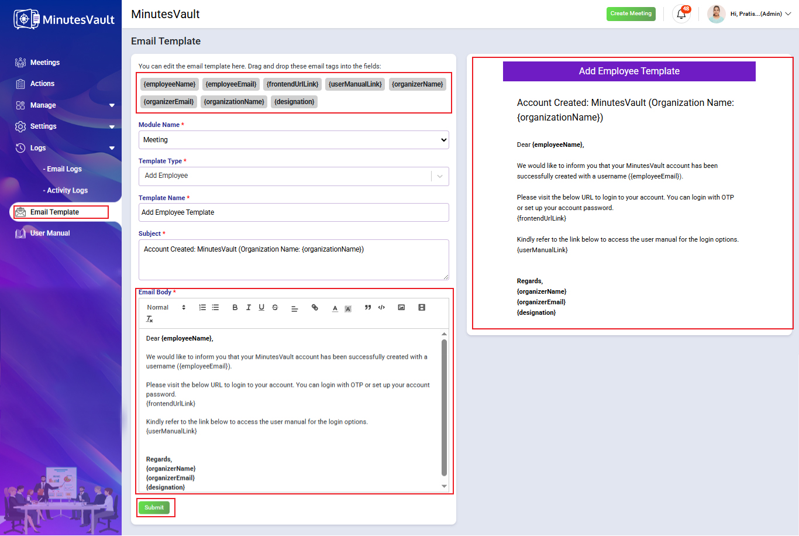Select the {organizerName} tag
Viewport: 799px width, 536px height.
[418, 84]
